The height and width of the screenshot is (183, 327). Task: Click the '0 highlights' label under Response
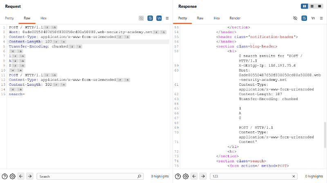314,176
